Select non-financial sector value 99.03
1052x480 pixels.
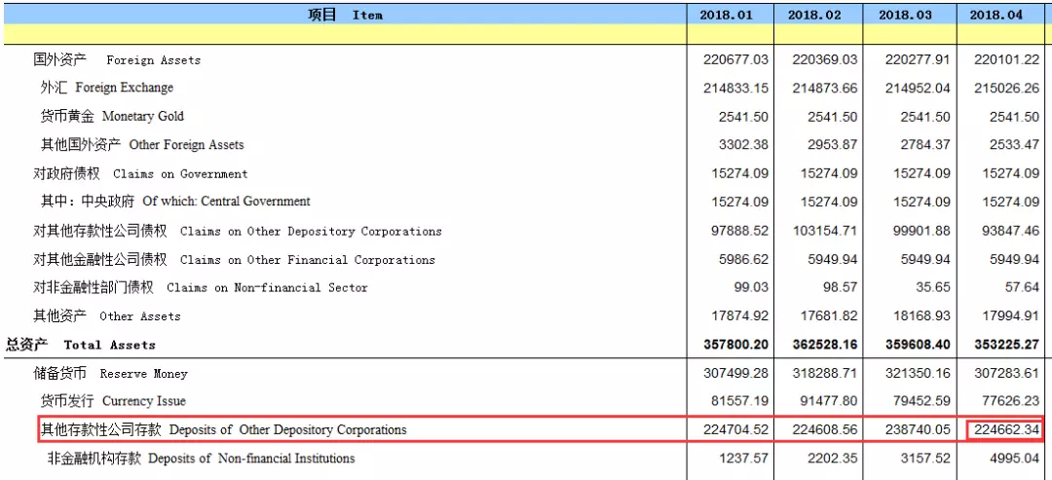click(x=751, y=287)
